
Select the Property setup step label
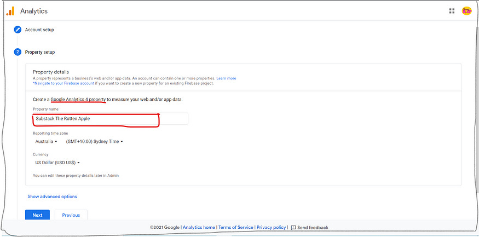40,52
